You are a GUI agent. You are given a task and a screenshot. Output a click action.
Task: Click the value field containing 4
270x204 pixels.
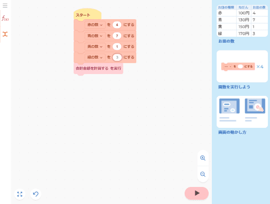click(x=117, y=25)
